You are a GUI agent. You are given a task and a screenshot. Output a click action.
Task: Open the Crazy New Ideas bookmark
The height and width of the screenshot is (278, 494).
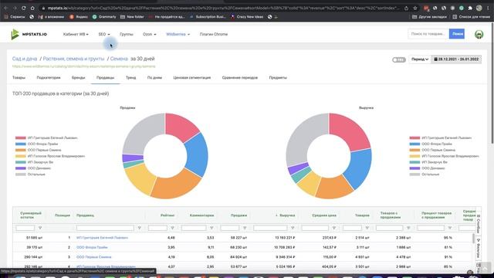click(247, 17)
